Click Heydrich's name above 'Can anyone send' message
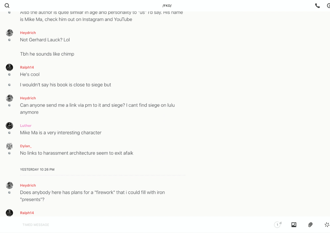Screen dimensions: 330x233 pos(28,98)
